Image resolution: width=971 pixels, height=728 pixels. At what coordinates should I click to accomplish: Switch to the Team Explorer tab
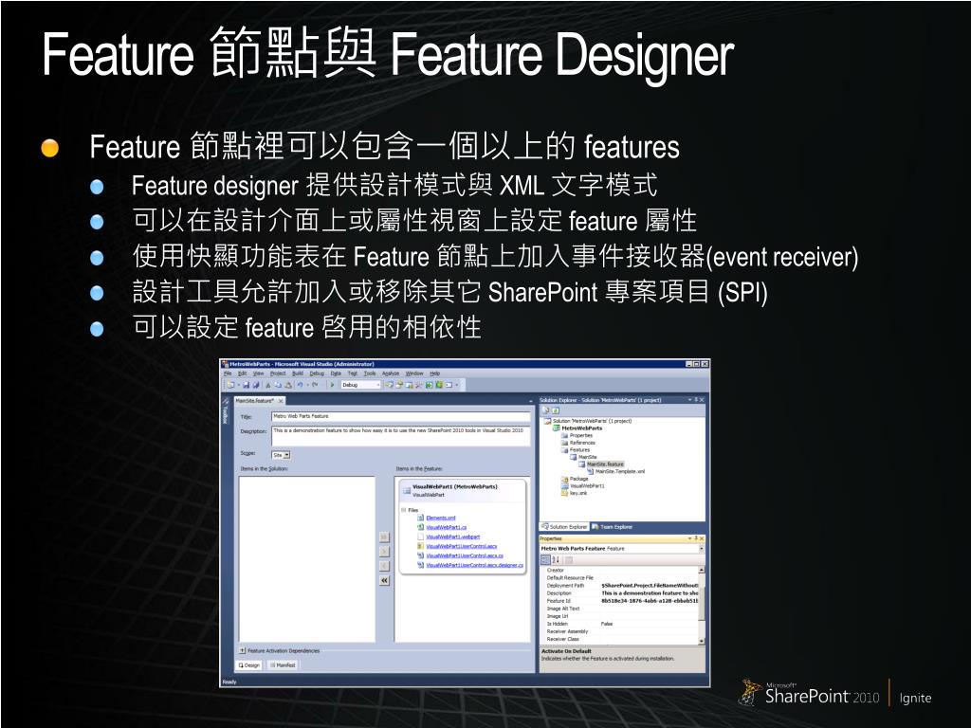point(612,527)
